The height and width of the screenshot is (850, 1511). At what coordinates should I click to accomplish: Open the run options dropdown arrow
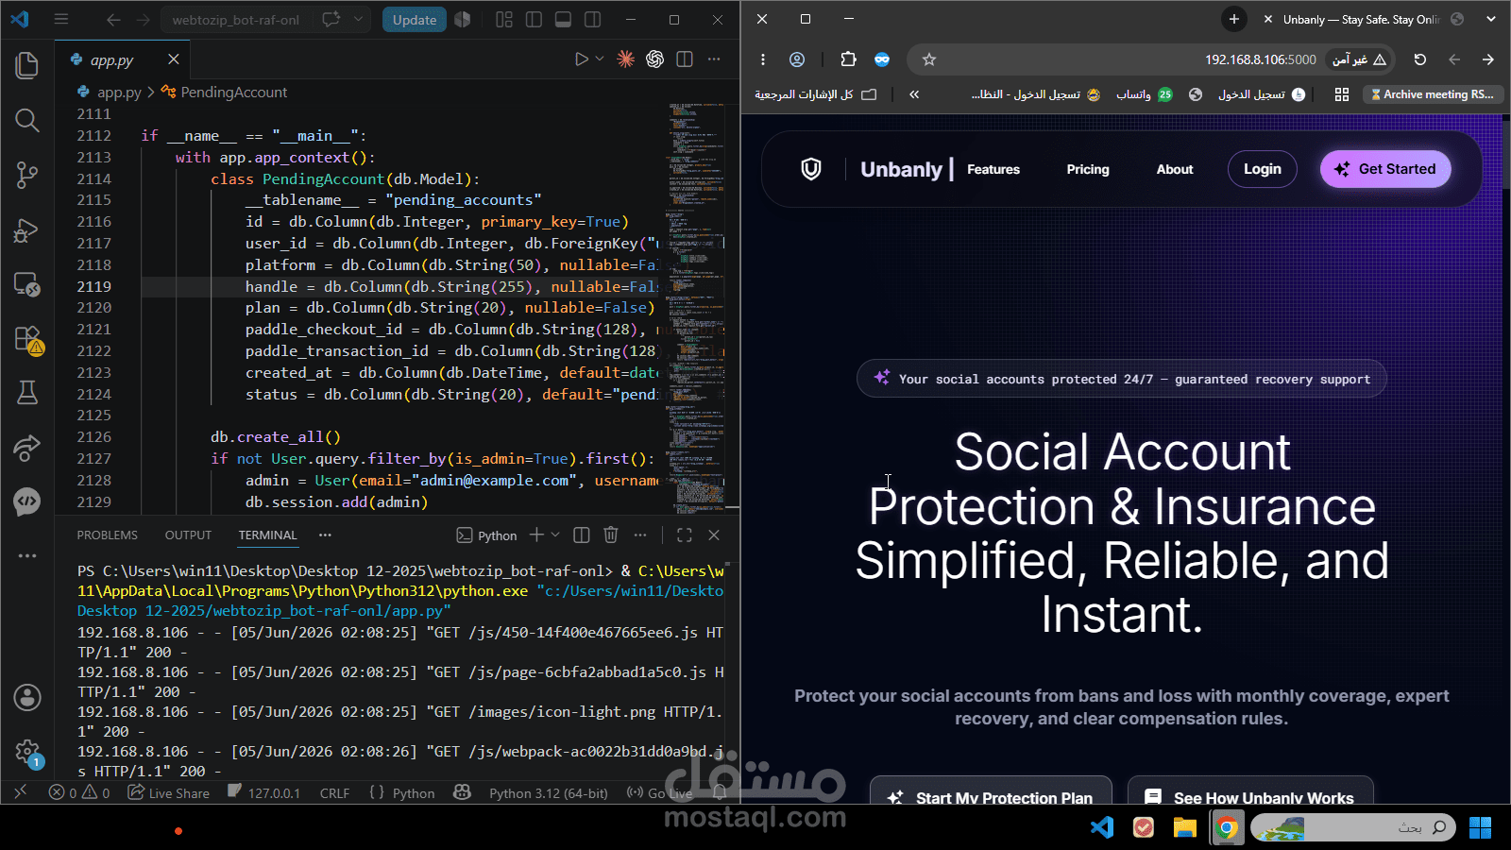pos(600,59)
